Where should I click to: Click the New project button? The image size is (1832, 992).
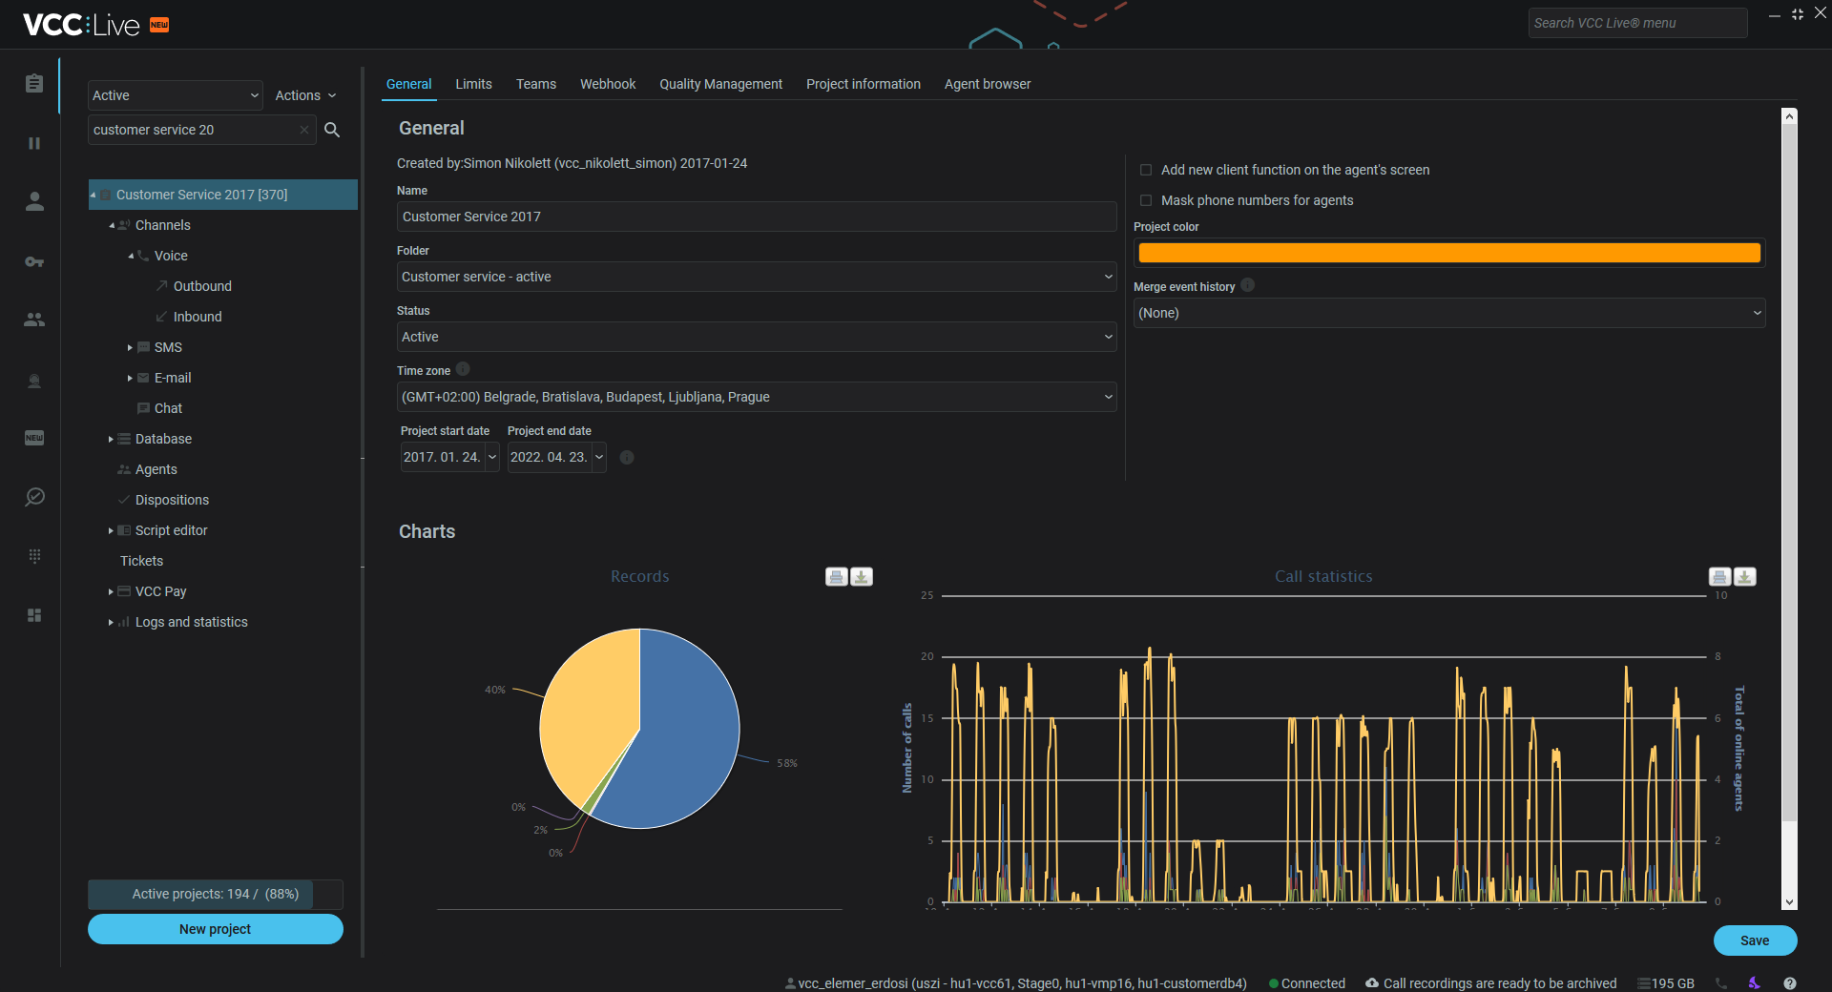215,929
